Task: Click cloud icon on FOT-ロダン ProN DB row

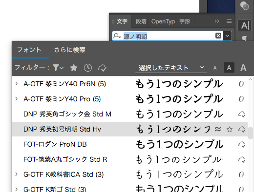Action: (242, 144)
